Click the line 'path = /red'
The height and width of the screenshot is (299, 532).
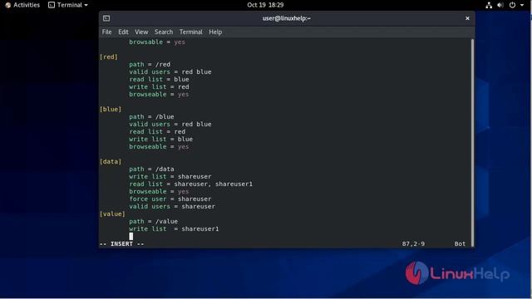point(150,65)
